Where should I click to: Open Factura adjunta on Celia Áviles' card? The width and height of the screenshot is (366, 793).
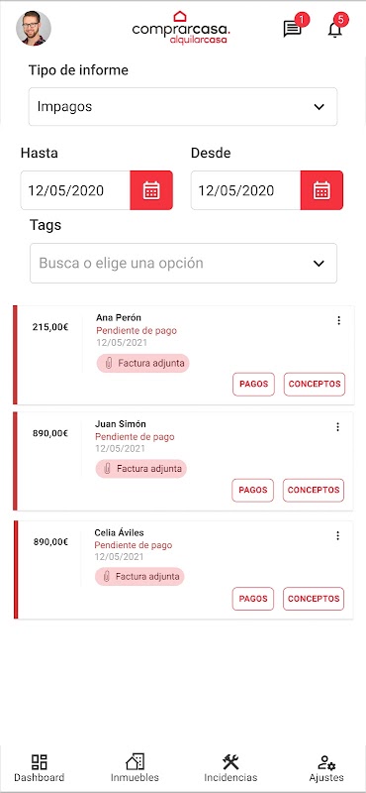139,576
